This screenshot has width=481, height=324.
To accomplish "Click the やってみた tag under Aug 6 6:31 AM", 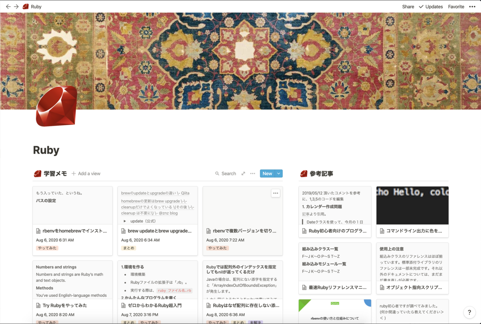I will (x=47, y=248).
